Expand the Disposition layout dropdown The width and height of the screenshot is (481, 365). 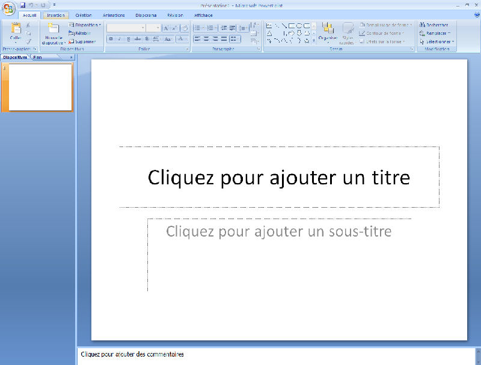click(100, 25)
